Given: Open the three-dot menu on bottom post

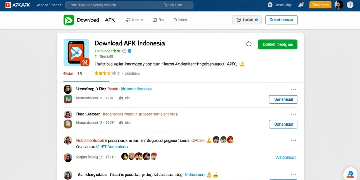Looking at the screenshot, I should click(294, 174).
